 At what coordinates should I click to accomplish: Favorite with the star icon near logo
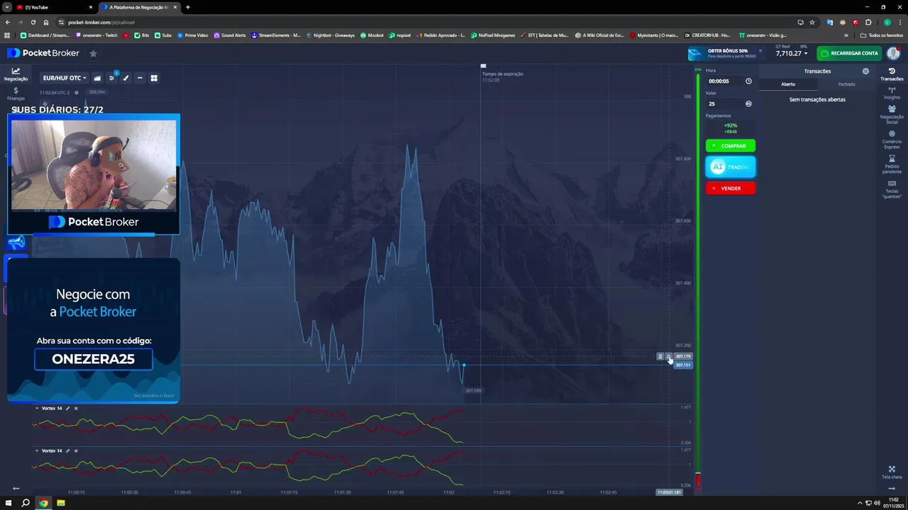(x=93, y=53)
